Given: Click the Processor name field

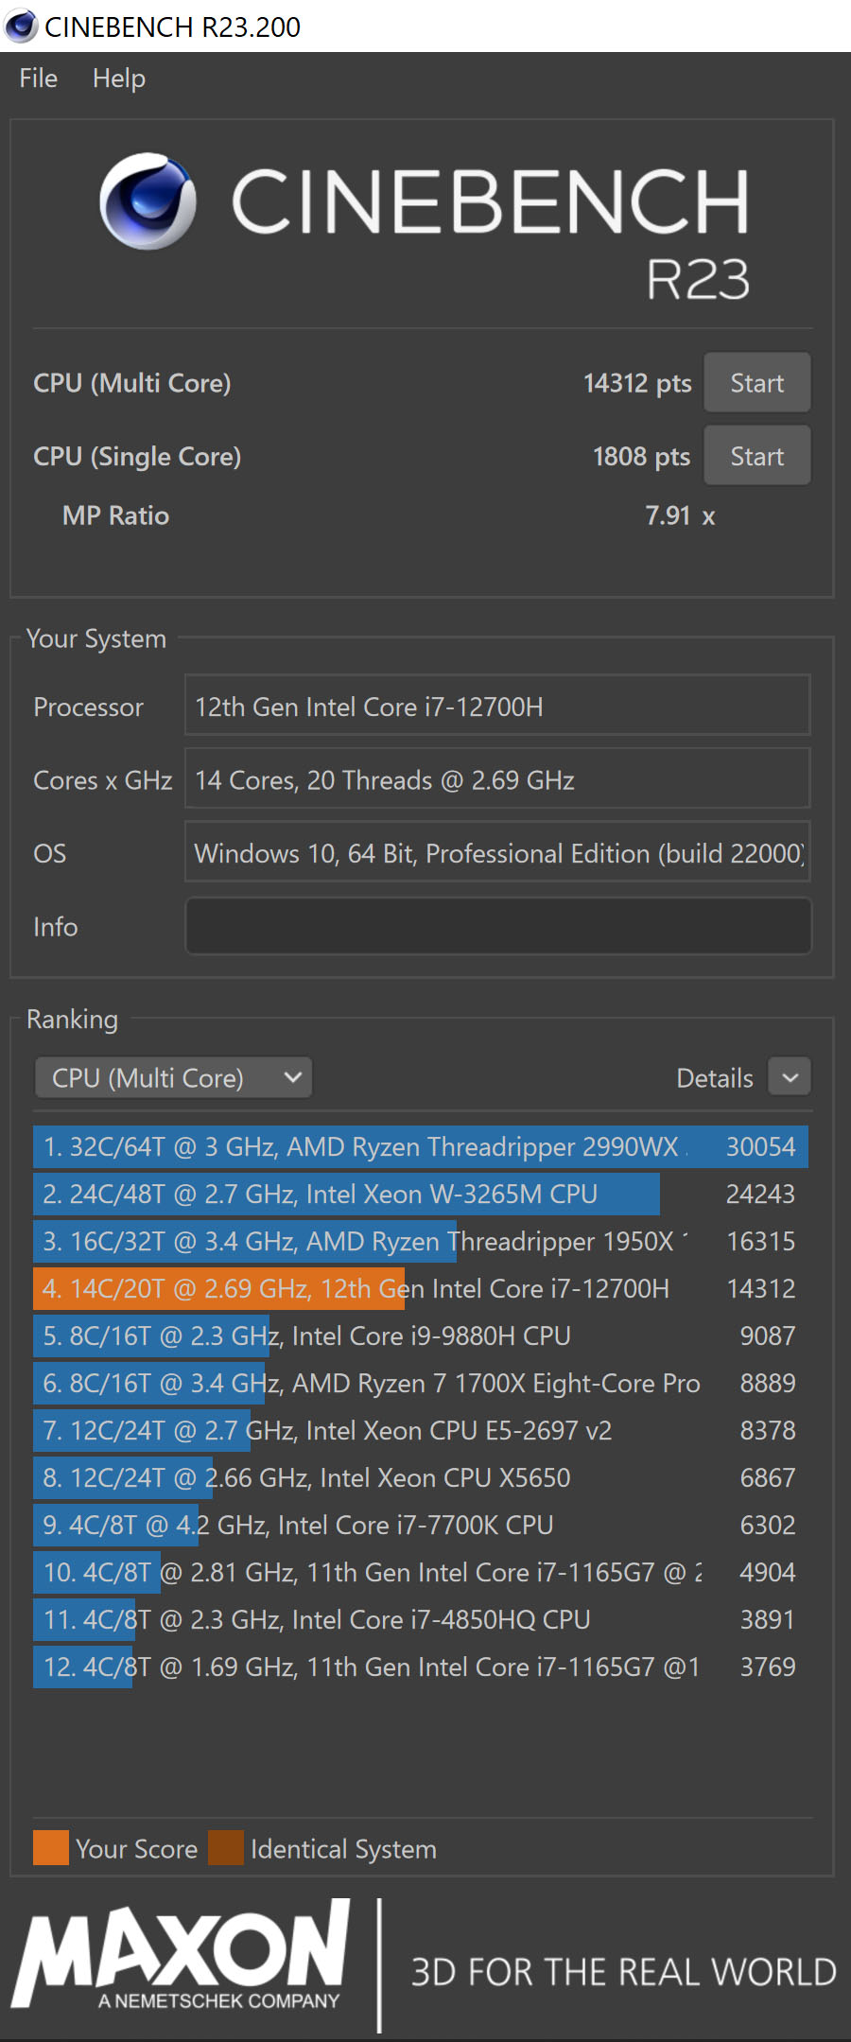Looking at the screenshot, I should coord(498,707).
